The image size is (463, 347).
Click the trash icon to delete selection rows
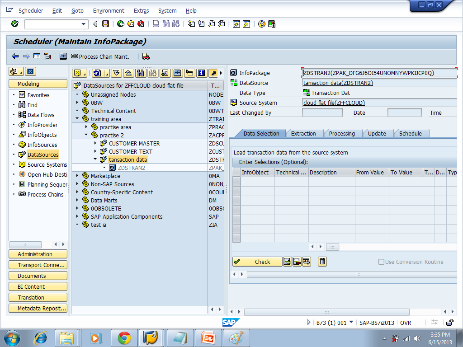(321, 261)
